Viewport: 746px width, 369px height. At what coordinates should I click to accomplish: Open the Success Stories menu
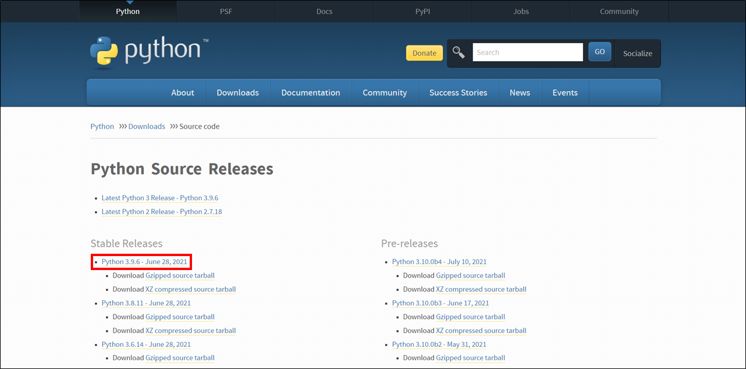(458, 93)
